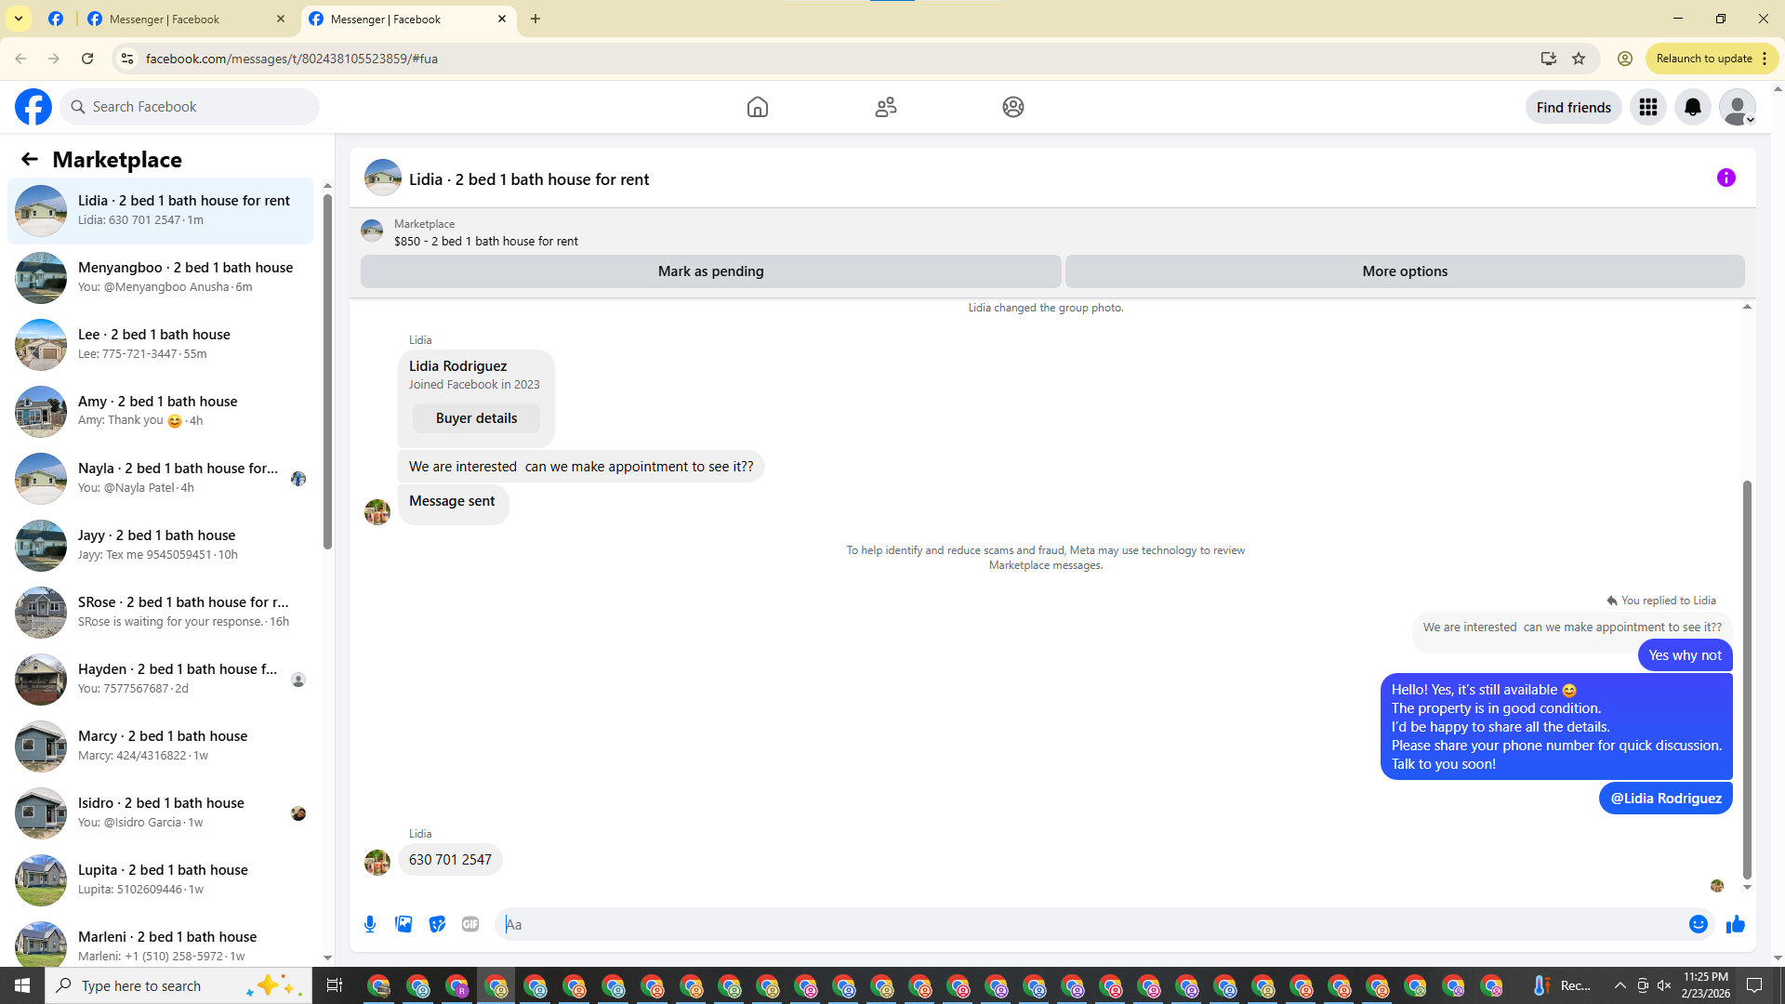
Task: Click the conversation list scrollbar
Action: pyautogui.click(x=327, y=372)
